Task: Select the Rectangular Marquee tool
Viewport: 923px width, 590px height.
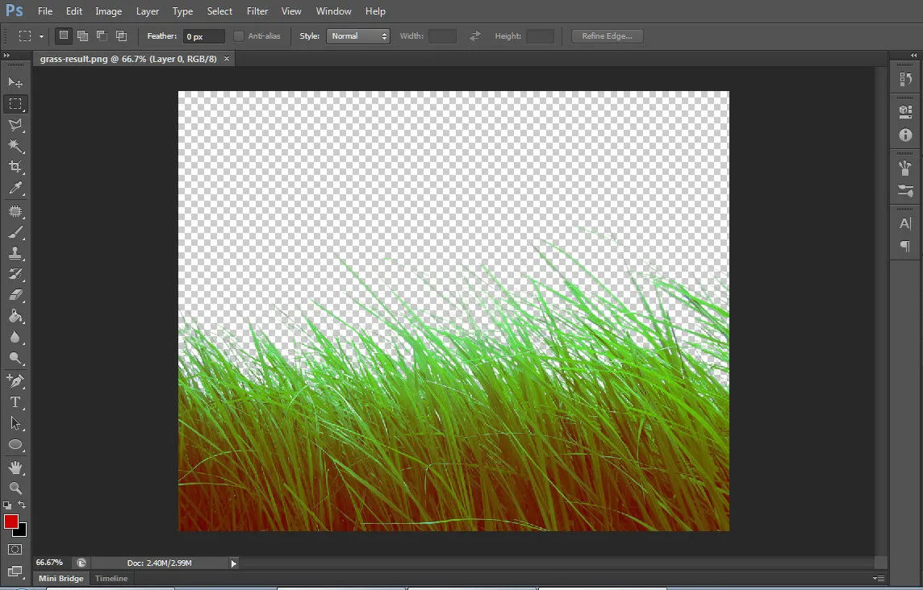Action: click(x=15, y=104)
